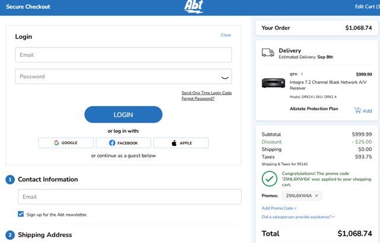Viewport: 380px width, 243px height.
Task: Expand 'Did a salesperson provide assistance?'
Action: [x=298, y=217]
